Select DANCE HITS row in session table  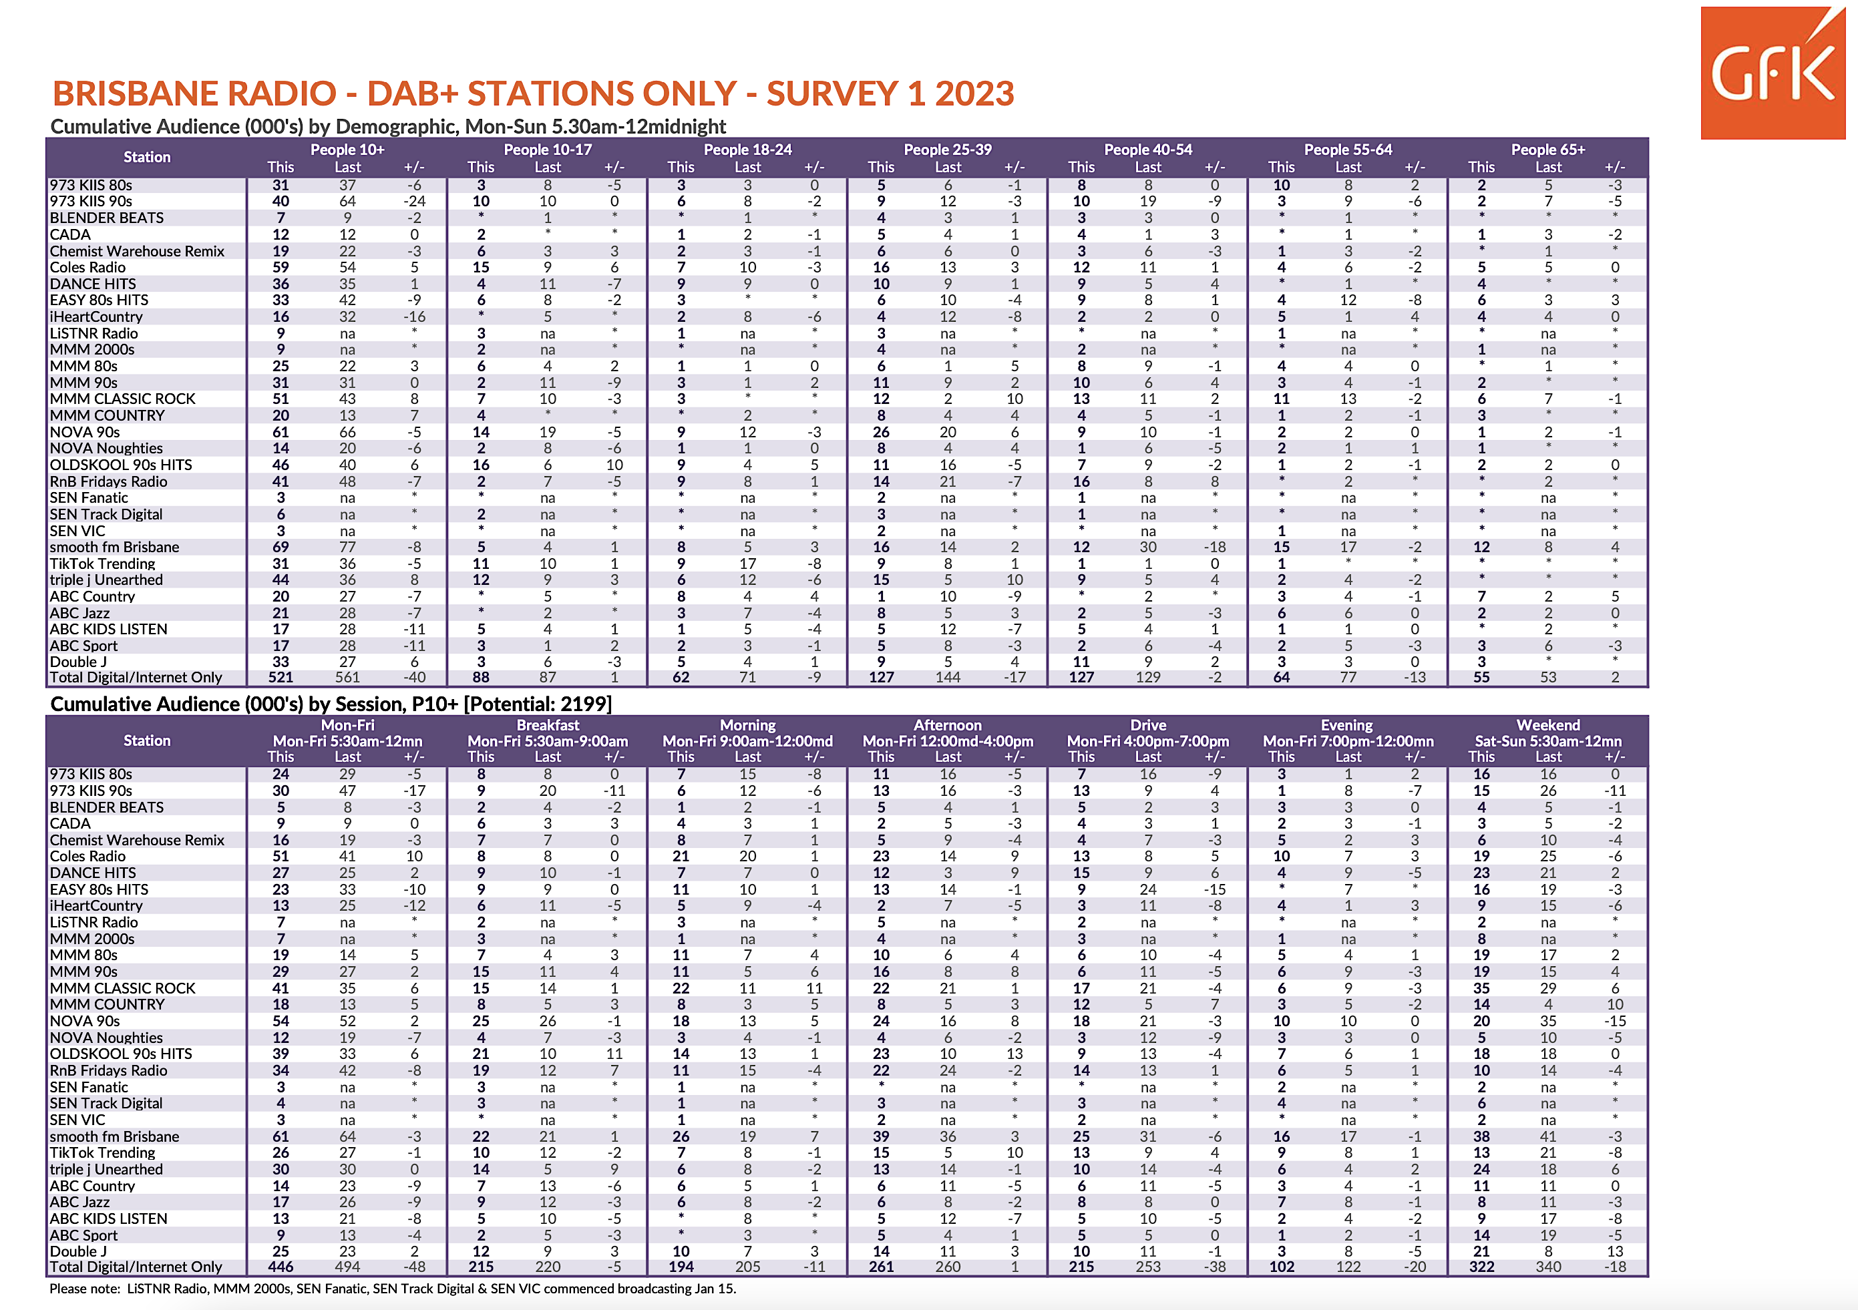coord(846,873)
